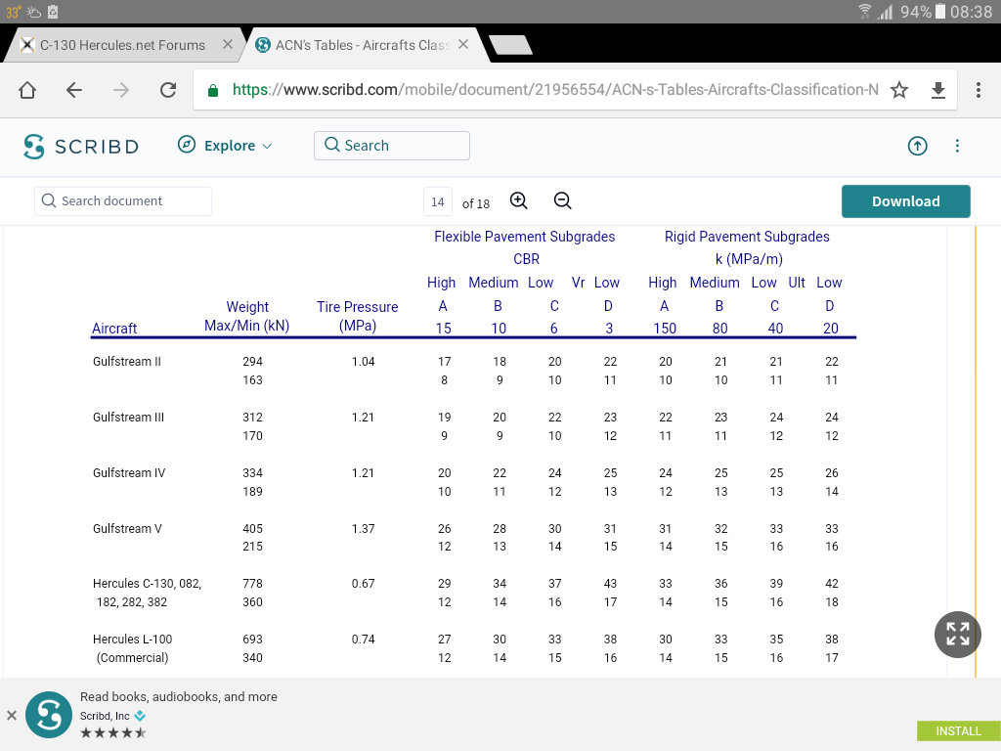Click the Scribd logo
This screenshot has height=751, width=1001.
coord(80,147)
